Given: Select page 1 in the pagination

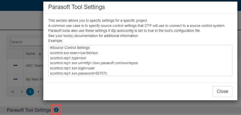Looking at the screenshot, I should [x=30, y=92].
